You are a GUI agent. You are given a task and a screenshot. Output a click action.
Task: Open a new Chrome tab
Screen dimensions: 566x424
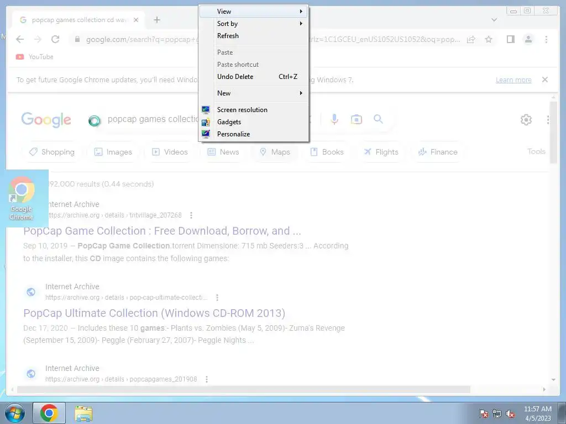156,20
